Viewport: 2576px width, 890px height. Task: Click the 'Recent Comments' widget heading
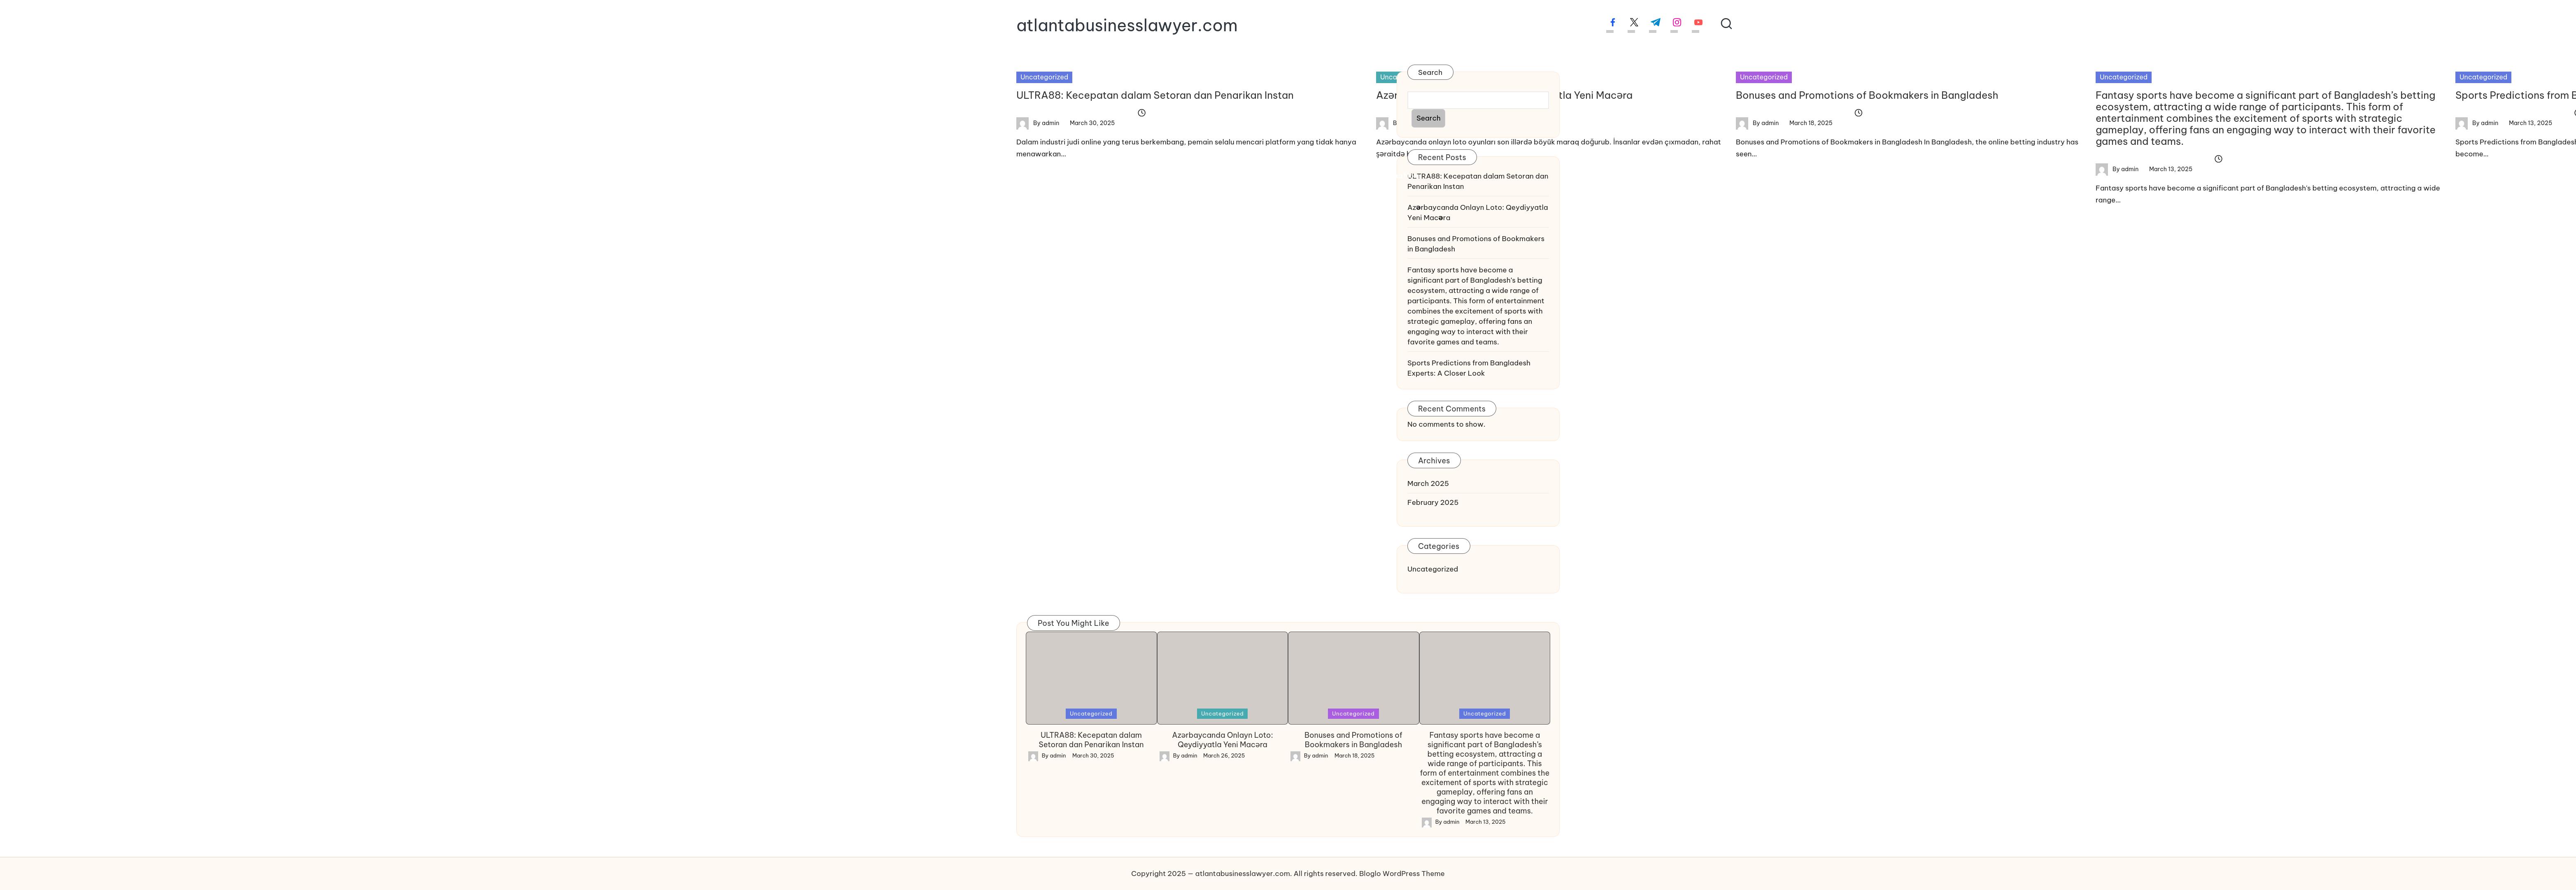(x=1452, y=409)
